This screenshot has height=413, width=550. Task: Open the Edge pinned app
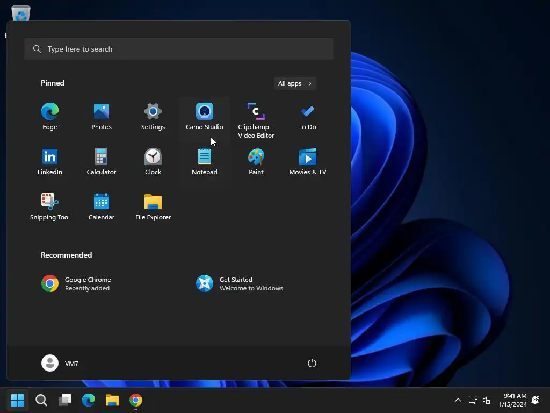coord(50,117)
